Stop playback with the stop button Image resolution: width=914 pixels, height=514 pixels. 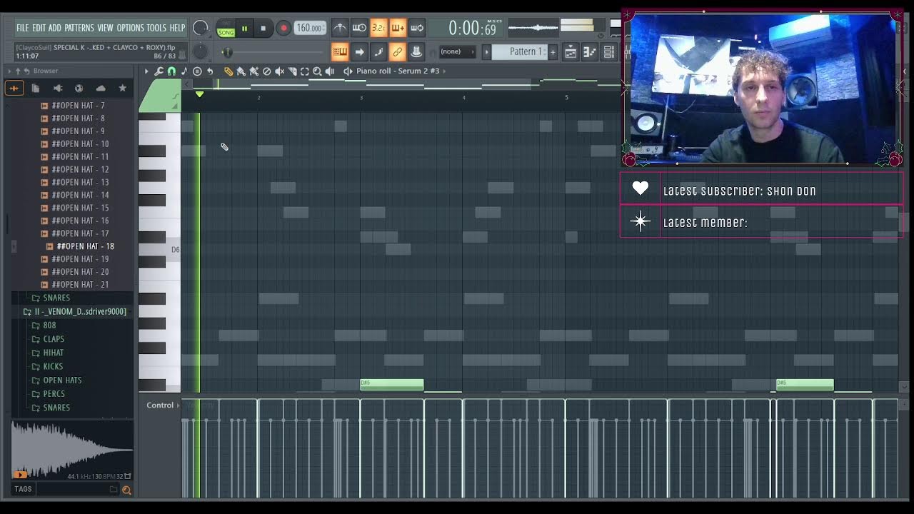click(263, 29)
